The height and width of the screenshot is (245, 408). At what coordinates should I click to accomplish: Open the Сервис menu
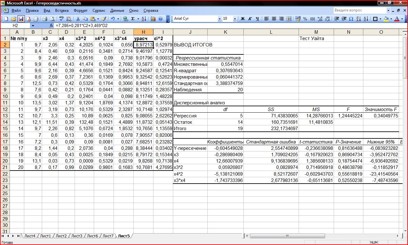tap(99, 10)
